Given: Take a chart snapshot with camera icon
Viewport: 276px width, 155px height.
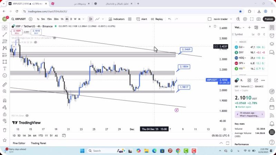Looking at the screenshot, I should [259, 19].
